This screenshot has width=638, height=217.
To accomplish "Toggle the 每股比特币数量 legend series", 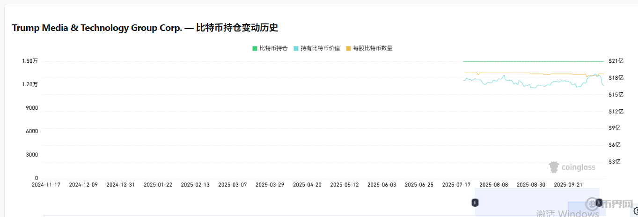I will (x=369, y=48).
